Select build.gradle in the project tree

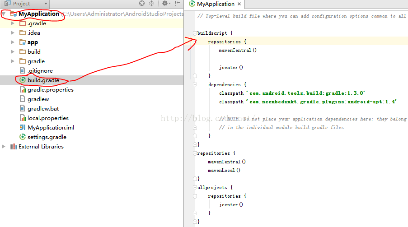(43, 80)
